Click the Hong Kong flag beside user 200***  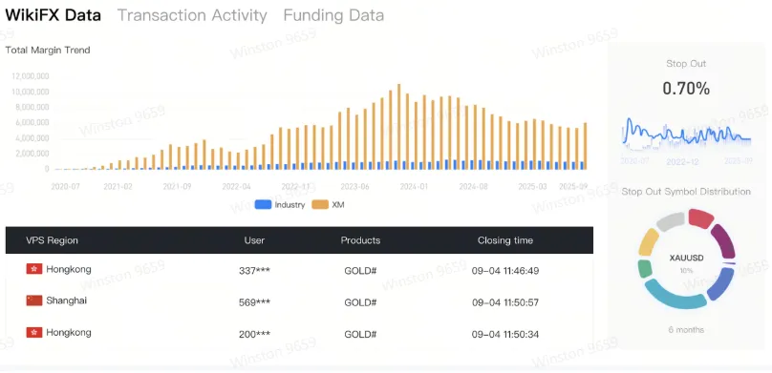[x=34, y=332]
